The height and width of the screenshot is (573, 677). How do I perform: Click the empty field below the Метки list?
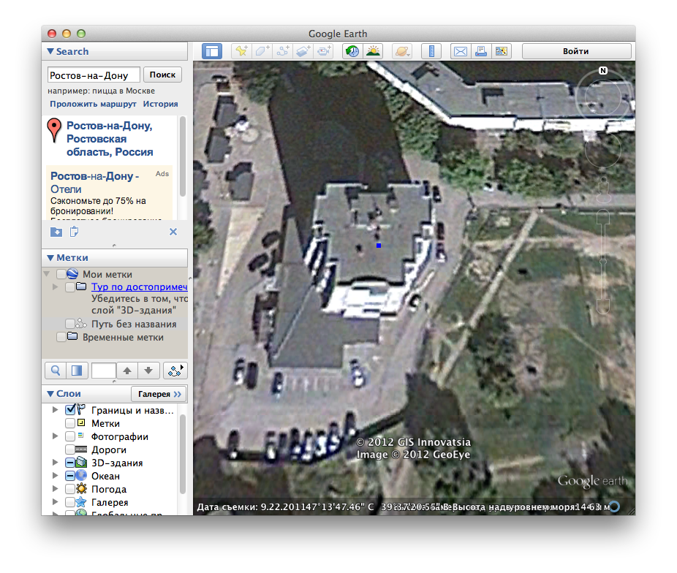click(104, 371)
